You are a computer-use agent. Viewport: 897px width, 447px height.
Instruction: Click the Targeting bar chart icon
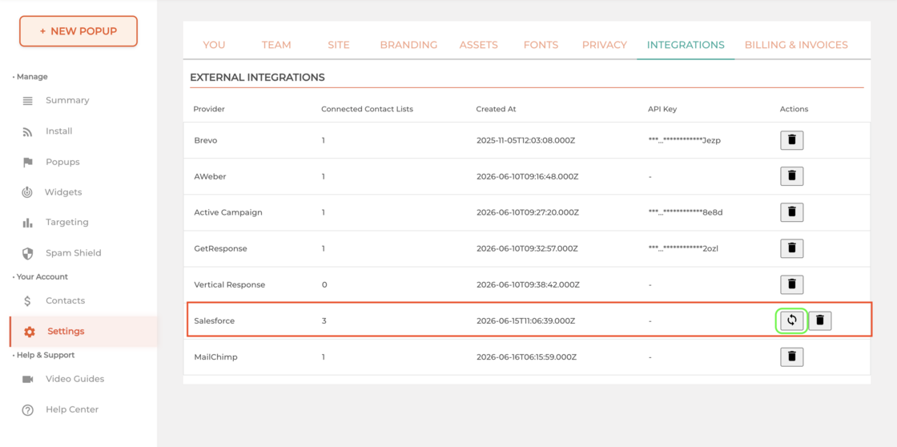point(27,223)
